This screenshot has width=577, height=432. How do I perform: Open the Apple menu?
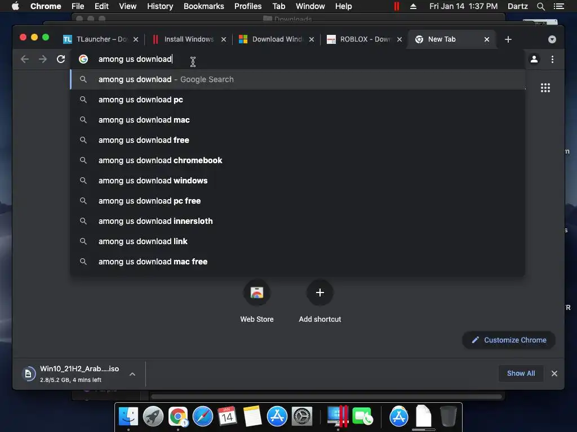(x=15, y=6)
